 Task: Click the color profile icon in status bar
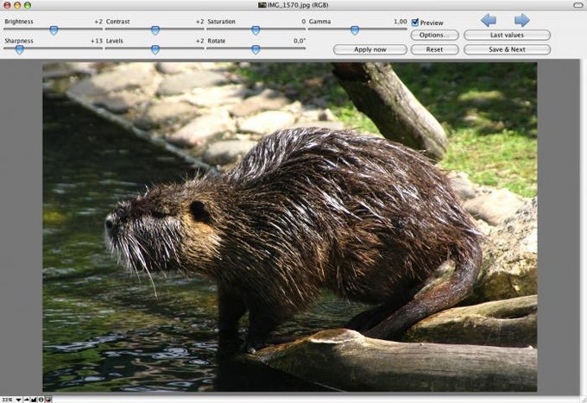coord(48,400)
